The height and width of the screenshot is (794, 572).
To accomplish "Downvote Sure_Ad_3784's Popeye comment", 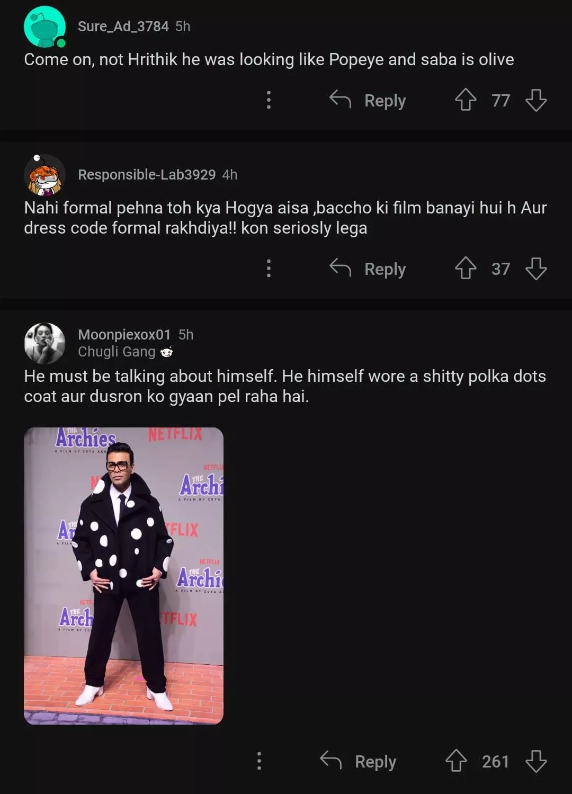I will (536, 100).
